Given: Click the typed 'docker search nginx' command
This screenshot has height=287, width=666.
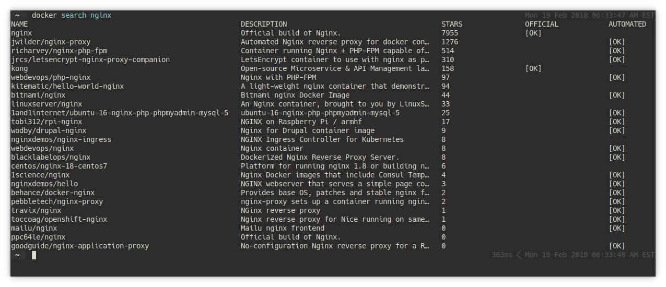Looking at the screenshot, I should click(x=72, y=15).
